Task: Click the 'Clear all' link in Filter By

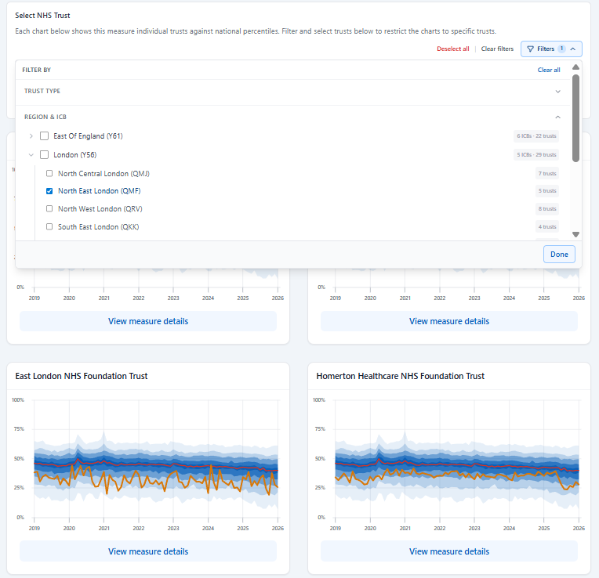Action: pos(548,70)
